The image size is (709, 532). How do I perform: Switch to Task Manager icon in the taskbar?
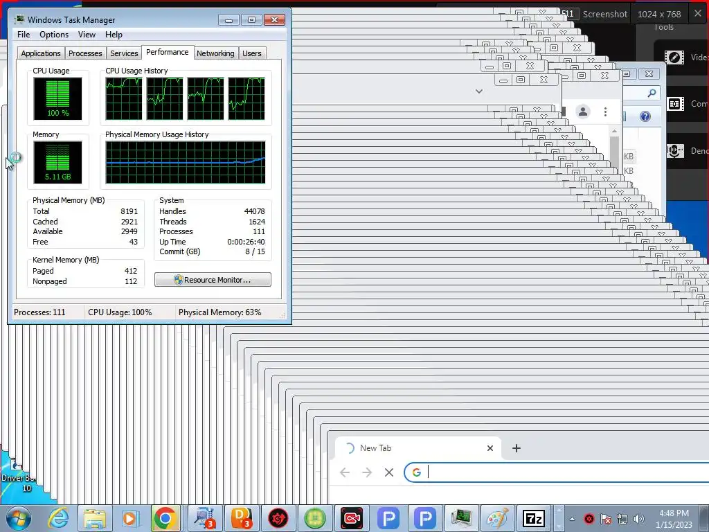point(461,518)
